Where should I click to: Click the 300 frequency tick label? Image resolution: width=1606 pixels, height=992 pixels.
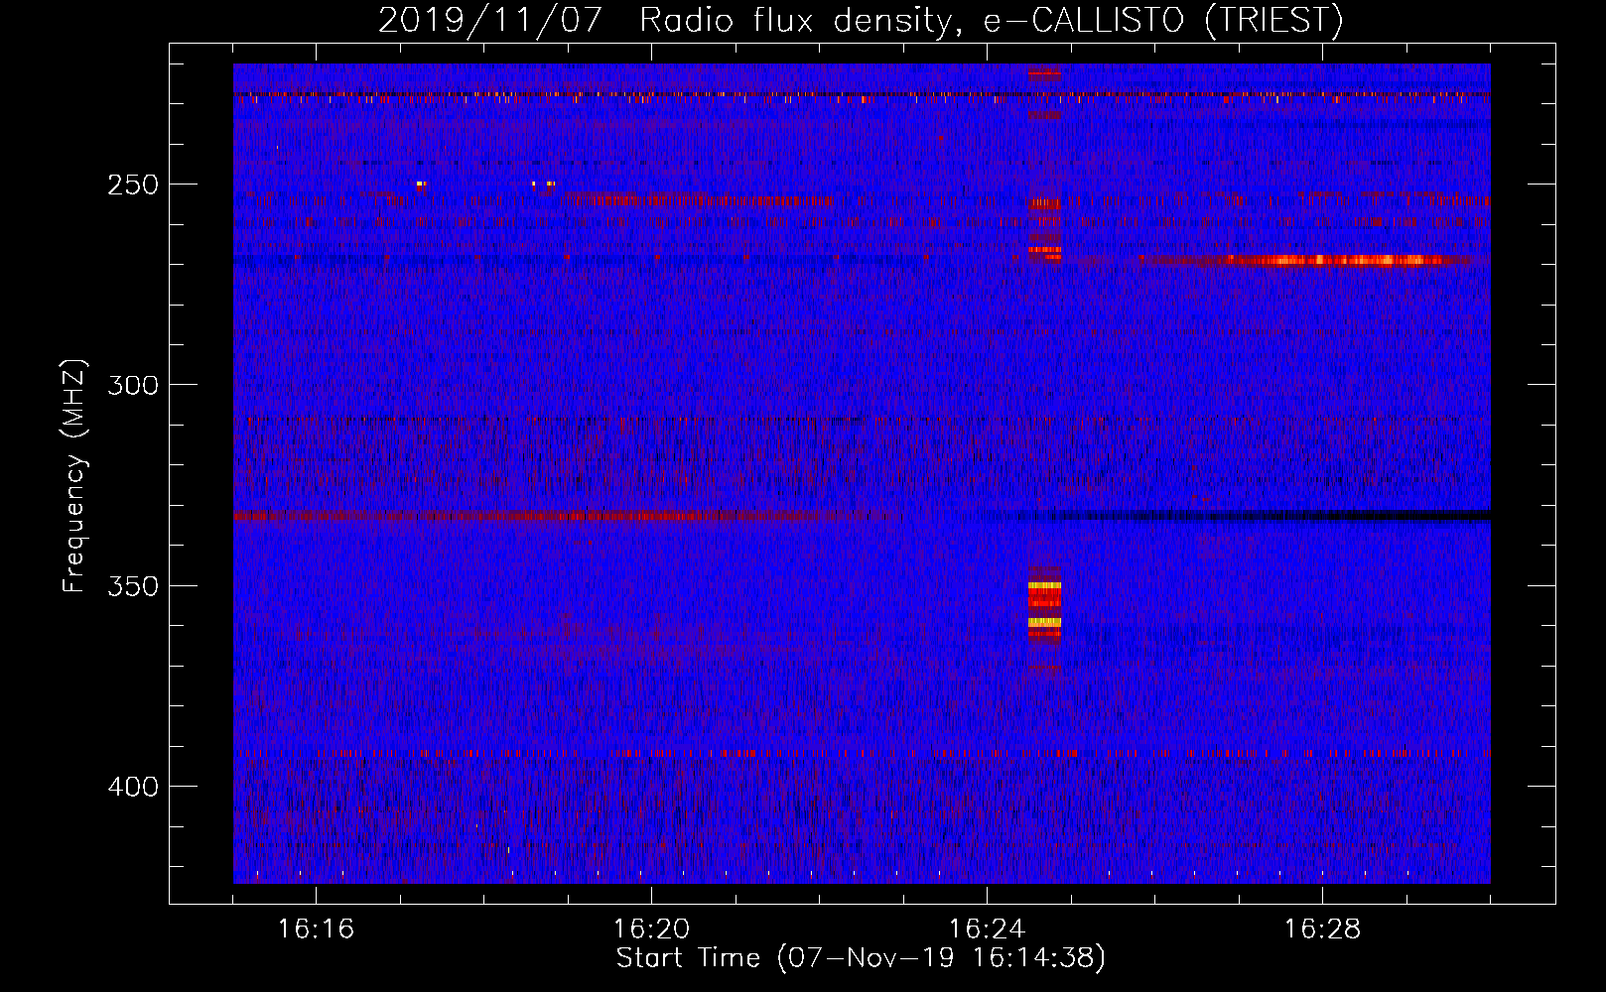pos(133,385)
